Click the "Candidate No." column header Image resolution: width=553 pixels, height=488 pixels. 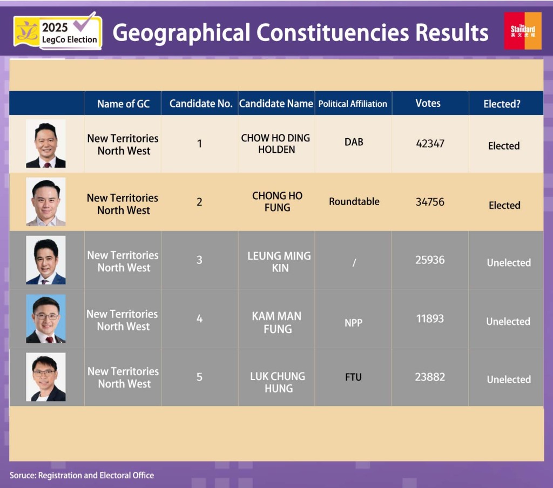coord(200,104)
